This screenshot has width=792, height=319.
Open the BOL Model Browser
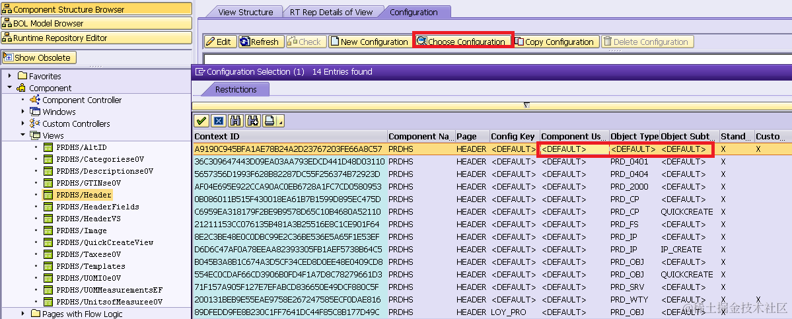pyautogui.click(x=96, y=23)
